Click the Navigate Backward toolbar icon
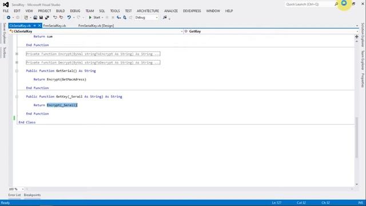Image resolution: width=366 pixels, height=206 pixels. pyautogui.click(x=9, y=18)
